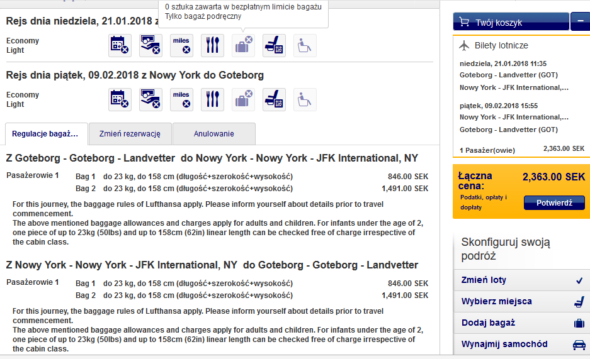Collapse the Twój koszyk cart panel
This screenshot has width=590, height=359.
[581, 21]
